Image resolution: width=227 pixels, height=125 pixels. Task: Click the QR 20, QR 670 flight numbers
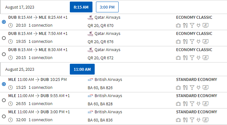tap(100, 26)
